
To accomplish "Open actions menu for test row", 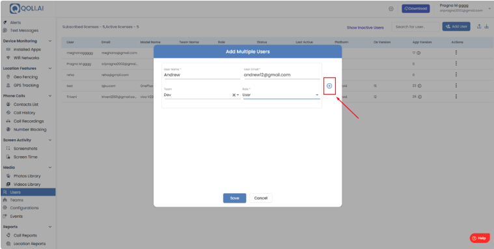I will [x=456, y=85].
